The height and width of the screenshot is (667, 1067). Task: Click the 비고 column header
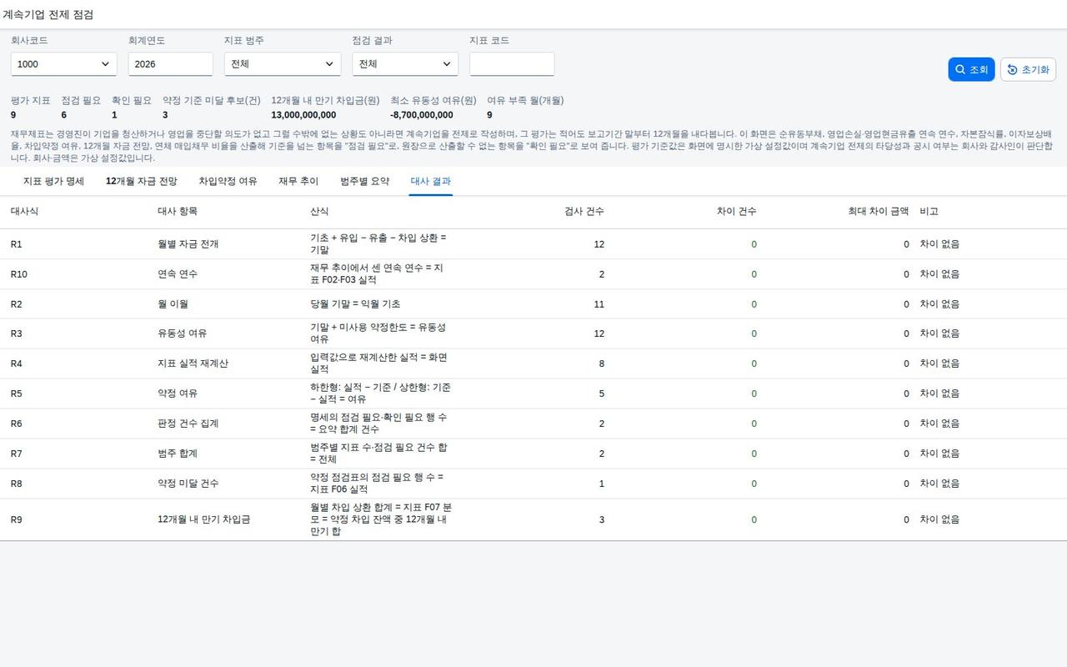coord(929,212)
